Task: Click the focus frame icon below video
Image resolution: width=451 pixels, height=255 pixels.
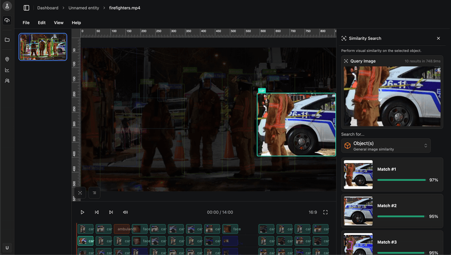Action: (80, 192)
